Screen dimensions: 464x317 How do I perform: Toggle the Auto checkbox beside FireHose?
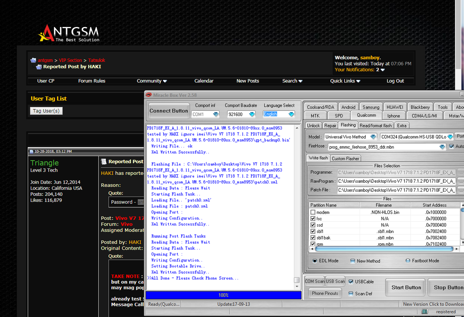[x=451, y=146]
